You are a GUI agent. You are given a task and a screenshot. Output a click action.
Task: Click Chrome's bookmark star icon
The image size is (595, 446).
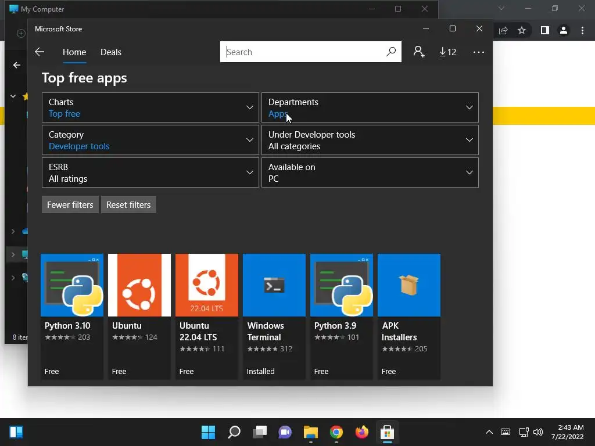522,30
